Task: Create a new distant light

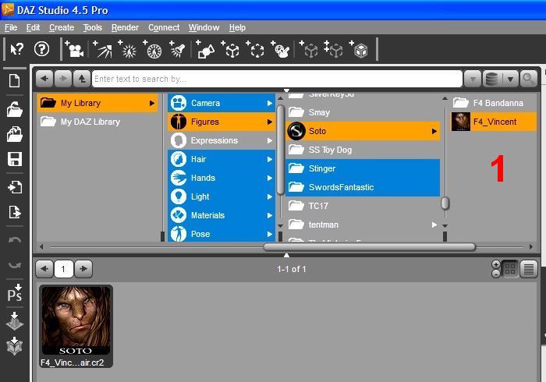Action: [102, 49]
